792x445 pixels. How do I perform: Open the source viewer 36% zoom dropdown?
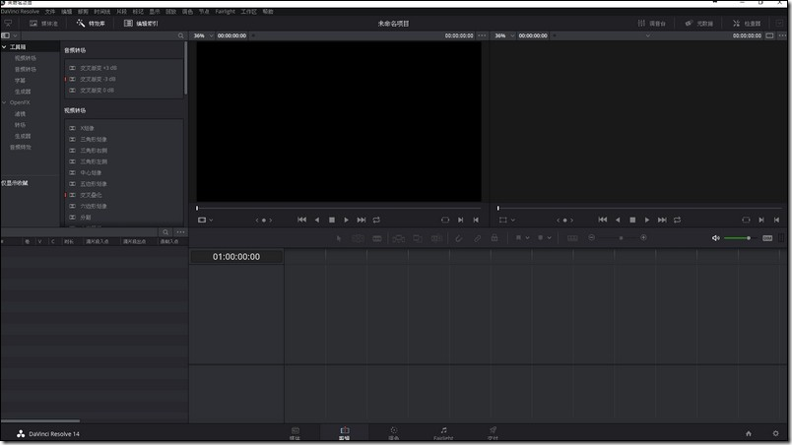pos(204,35)
